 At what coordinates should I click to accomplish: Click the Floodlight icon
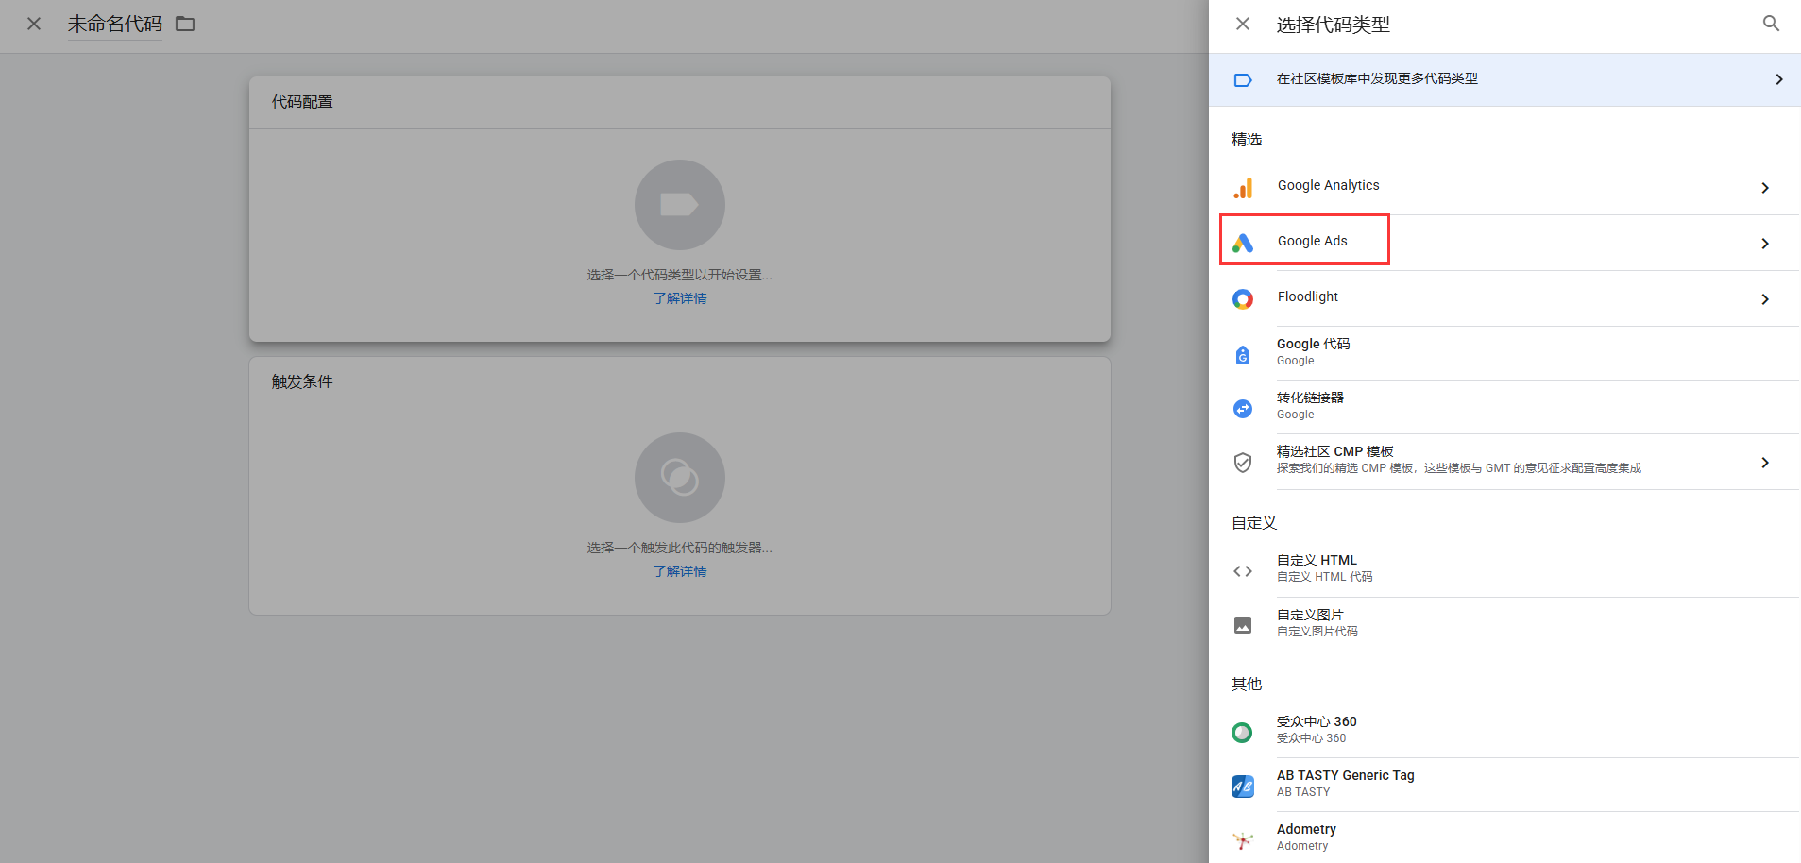point(1243,299)
